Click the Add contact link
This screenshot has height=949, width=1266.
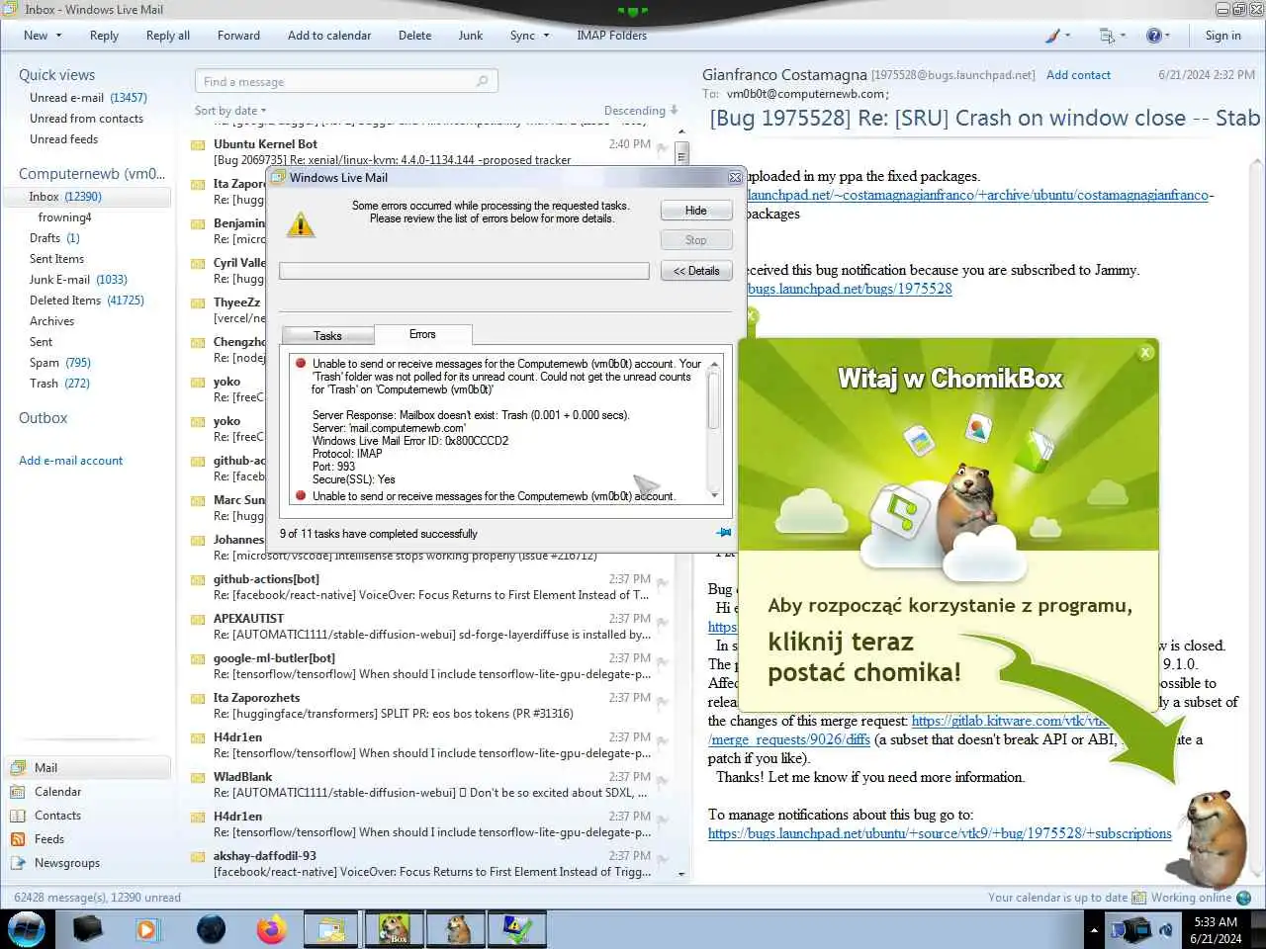coord(1078,75)
